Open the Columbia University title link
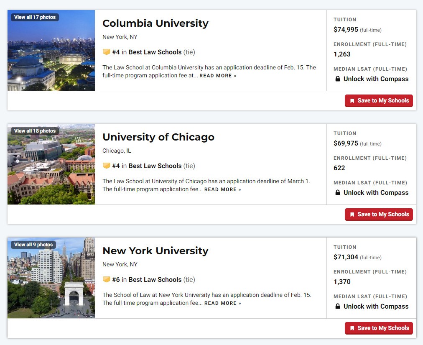The width and height of the screenshot is (423, 345). click(155, 23)
